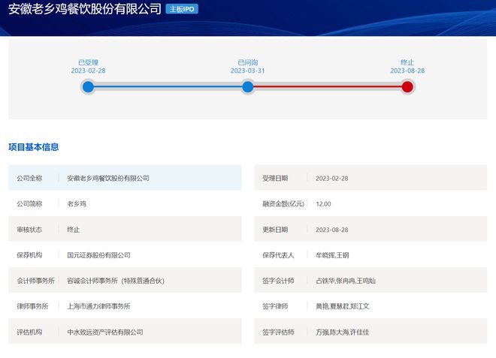The height and width of the screenshot is (358, 496).
Task: Click the red progress line segment
Action: point(328,86)
